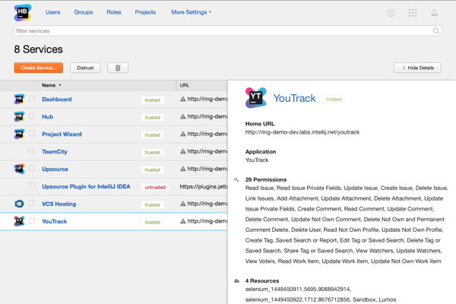The height and width of the screenshot is (304, 456).
Task: Open the Project Wizard service link
Action: pyautogui.click(x=62, y=135)
